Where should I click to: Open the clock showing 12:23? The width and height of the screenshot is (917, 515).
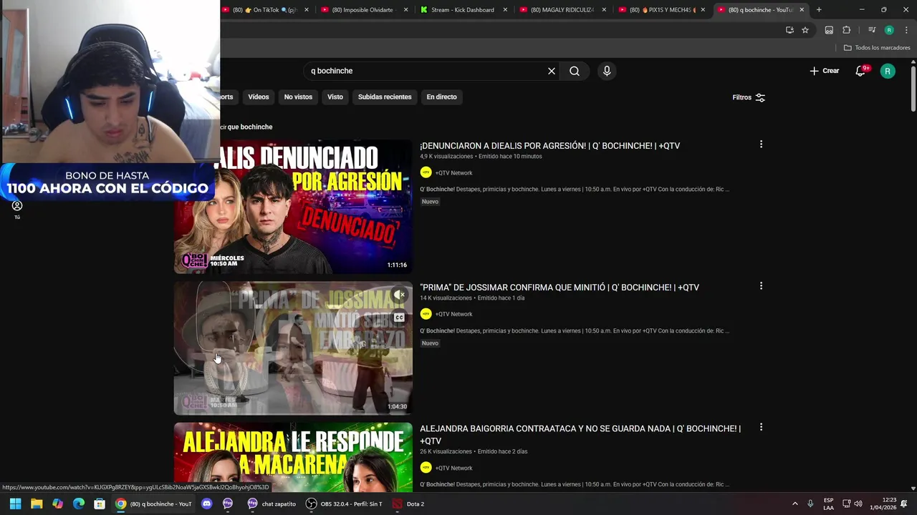(x=883, y=504)
